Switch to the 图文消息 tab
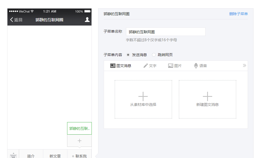The width and height of the screenshot is (257, 158). coord(121,66)
